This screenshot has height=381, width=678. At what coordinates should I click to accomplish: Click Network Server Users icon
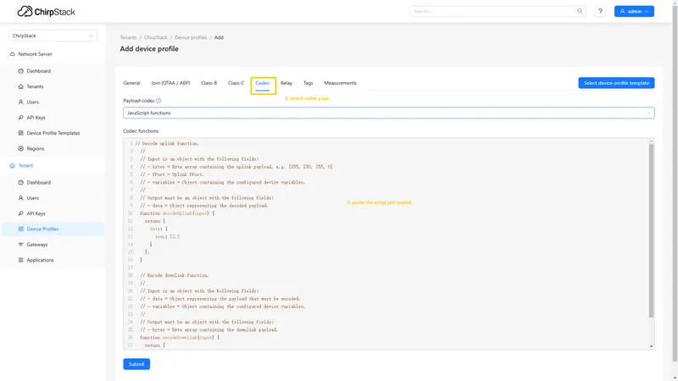click(20, 102)
